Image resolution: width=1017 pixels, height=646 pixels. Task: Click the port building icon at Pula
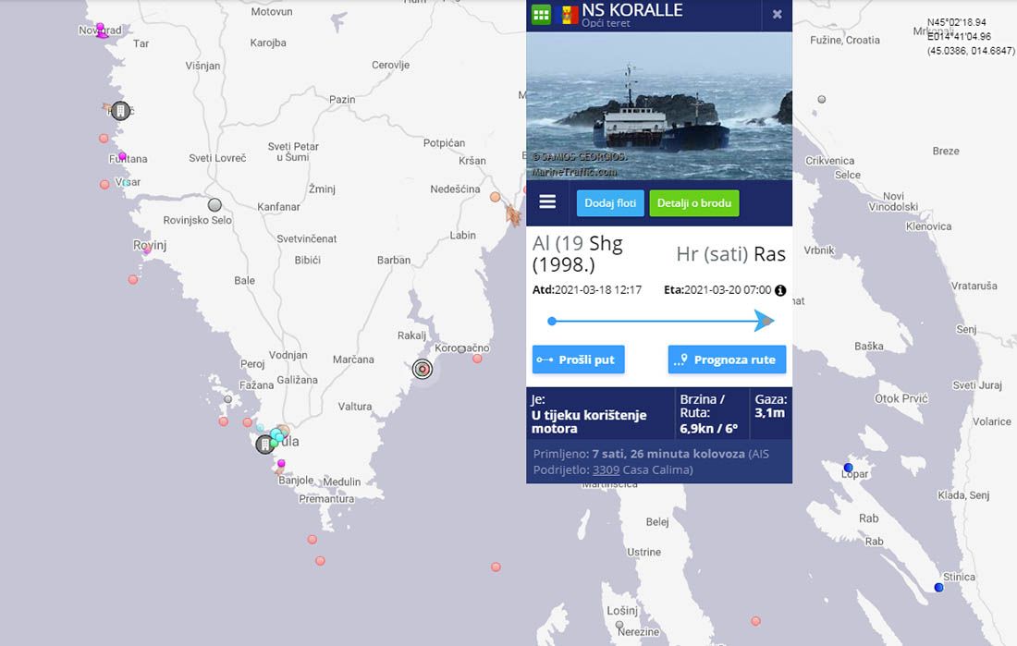(x=264, y=445)
